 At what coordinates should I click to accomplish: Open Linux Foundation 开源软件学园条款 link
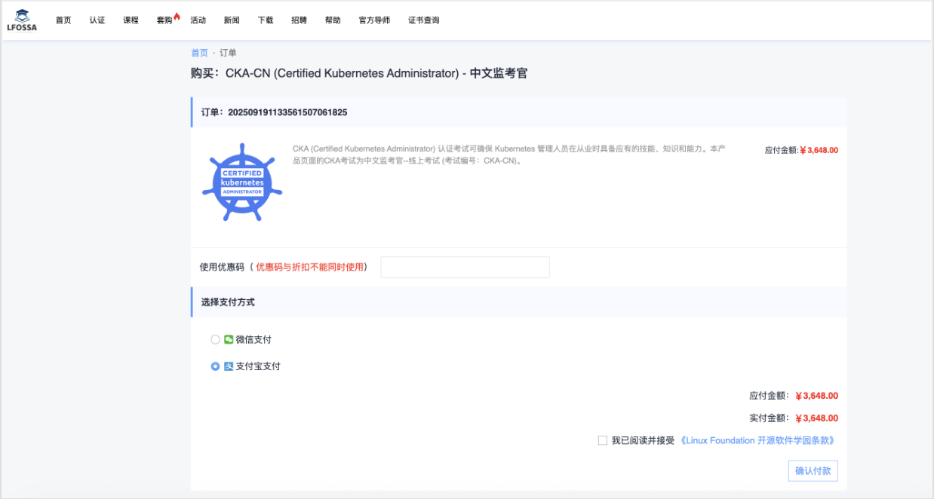(758, 440)
